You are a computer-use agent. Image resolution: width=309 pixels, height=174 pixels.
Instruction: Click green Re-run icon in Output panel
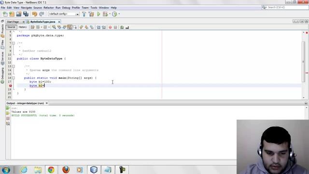pyautogui.click(x=8, y=108)
